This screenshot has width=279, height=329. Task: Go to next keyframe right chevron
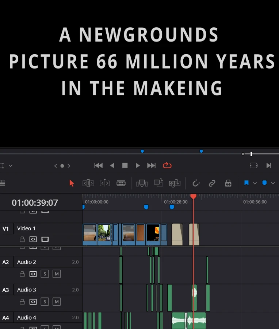click(69, 166)
